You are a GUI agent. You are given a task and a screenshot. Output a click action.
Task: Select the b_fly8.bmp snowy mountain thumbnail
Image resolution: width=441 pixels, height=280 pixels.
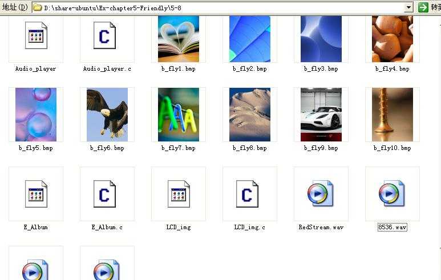point(250,115)
